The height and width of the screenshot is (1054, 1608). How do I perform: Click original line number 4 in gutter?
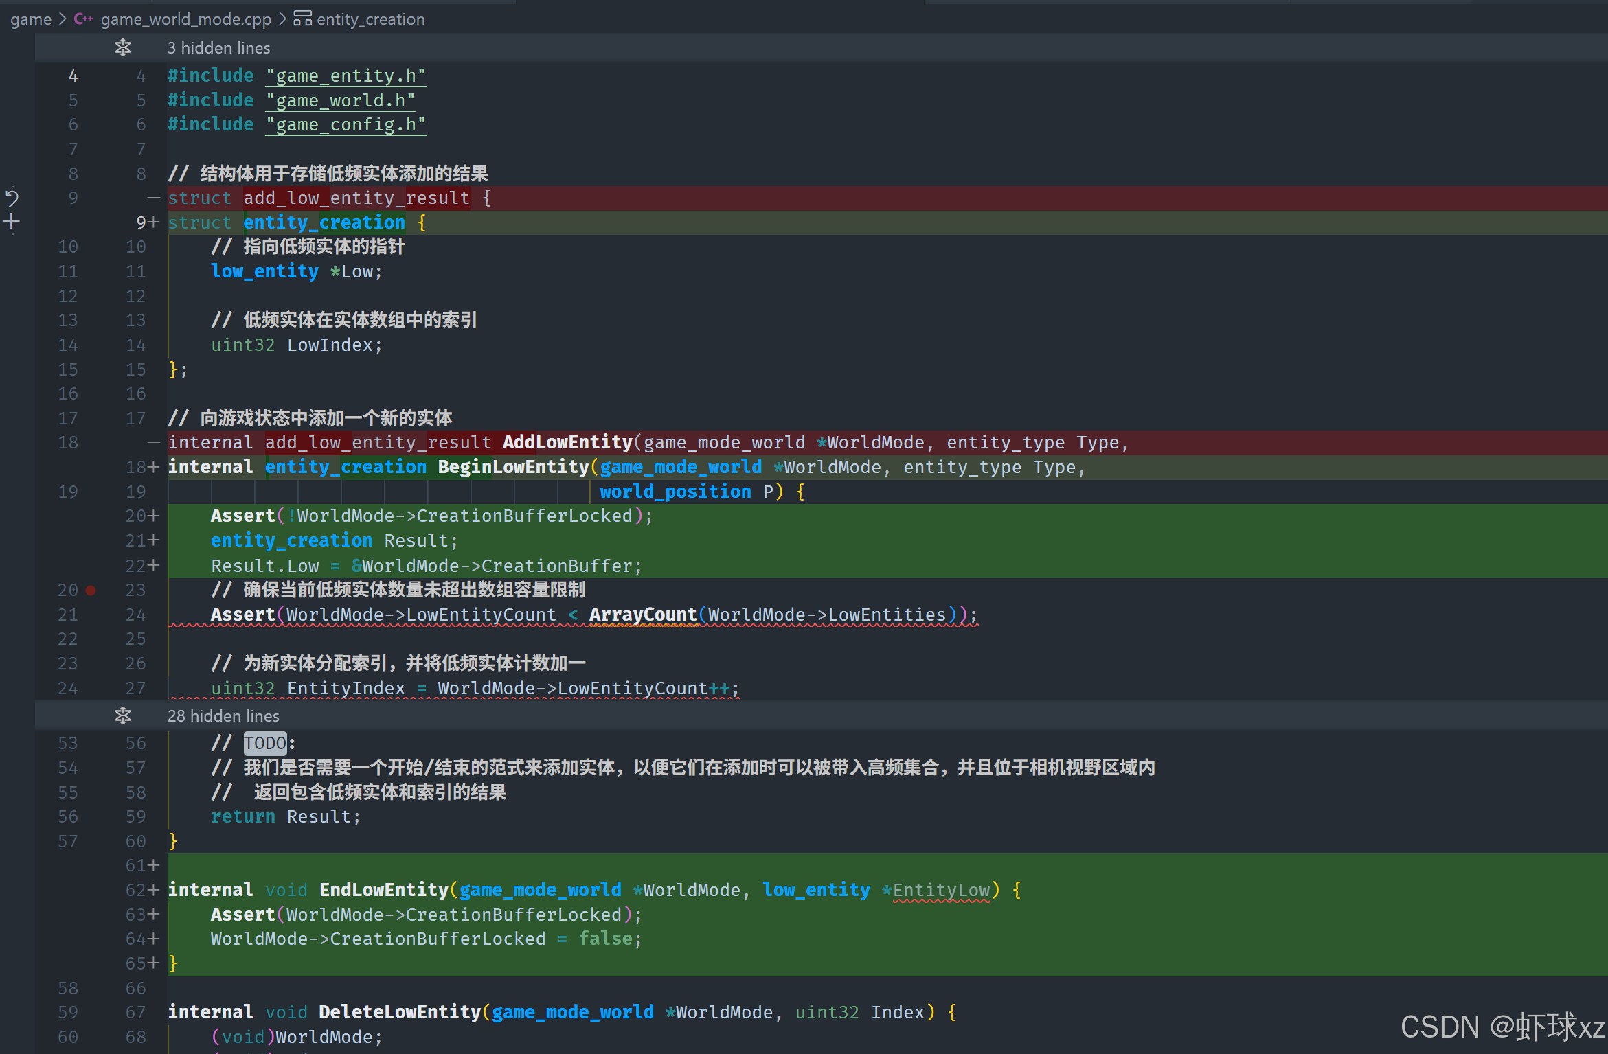(x=73, y=76)
